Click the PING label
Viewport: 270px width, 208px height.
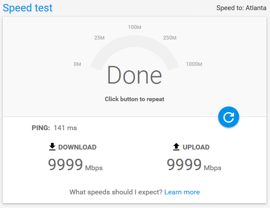tap(41, 128)
